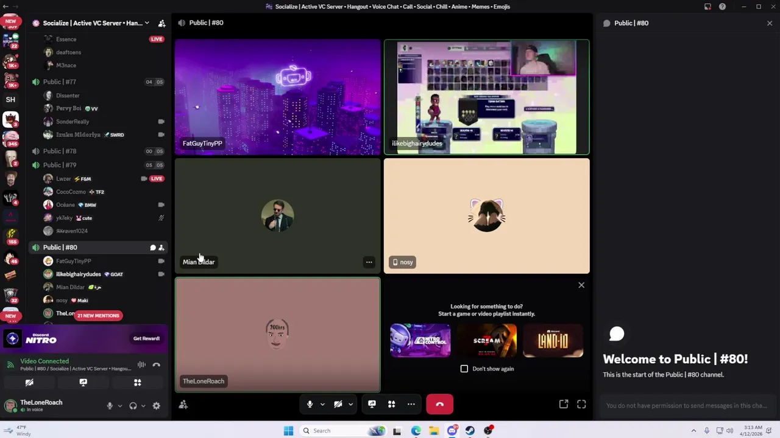The width and height of the screenshot is (780, 438).
Task: Open microphone device dropdown in user panel
Action: point(119,406)
